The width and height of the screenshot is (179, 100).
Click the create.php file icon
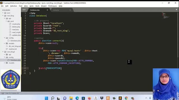(10, 24)
